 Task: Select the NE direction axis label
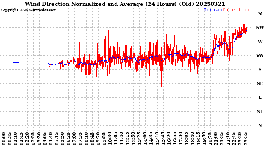tap(260, 111)
